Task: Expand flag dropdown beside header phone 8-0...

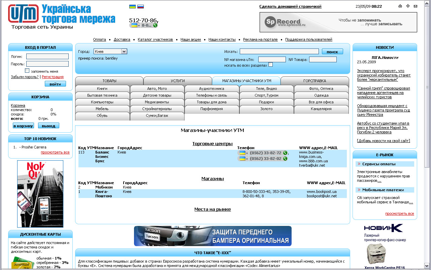Action: point(135,25)
